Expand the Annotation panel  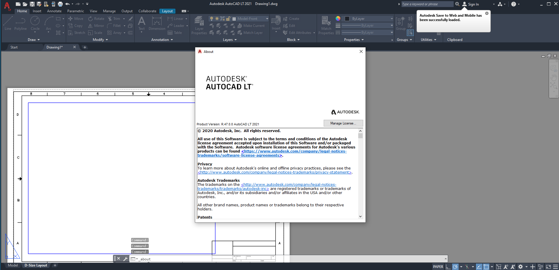click(x=162, y=40)
